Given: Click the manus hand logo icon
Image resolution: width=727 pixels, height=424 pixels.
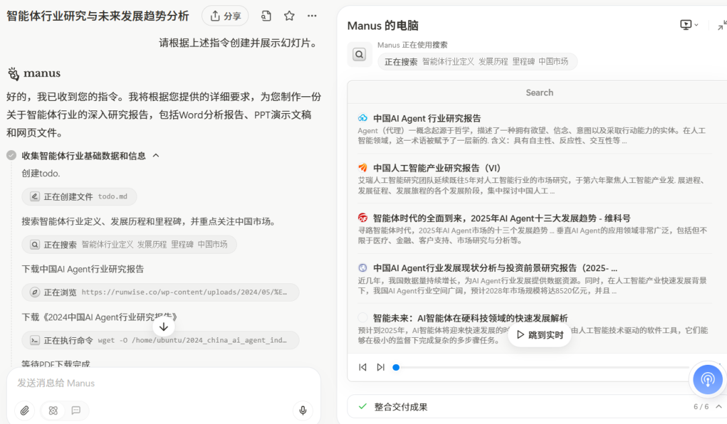Looking at the screenshot, I should tap(13, 73).
